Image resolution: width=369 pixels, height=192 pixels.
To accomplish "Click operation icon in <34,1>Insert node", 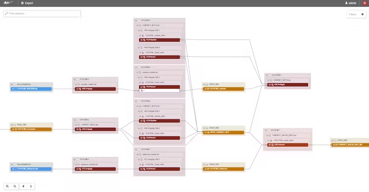I will click(272, 145).
